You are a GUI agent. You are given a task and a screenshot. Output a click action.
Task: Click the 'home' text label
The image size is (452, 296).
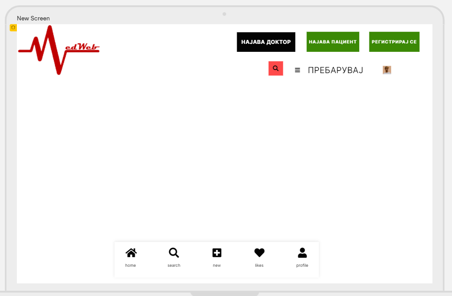(131, 265)
